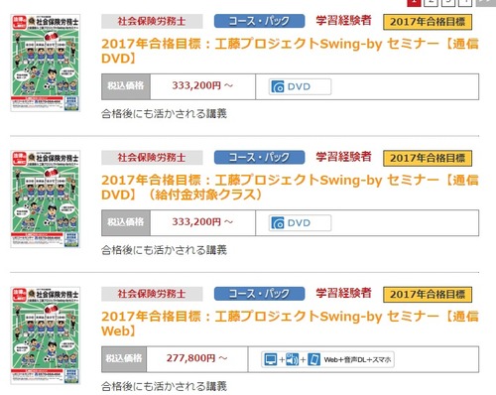Click the 333,200円 price of first listing
This screenshot has height=395, width=496.
point(202,85)
